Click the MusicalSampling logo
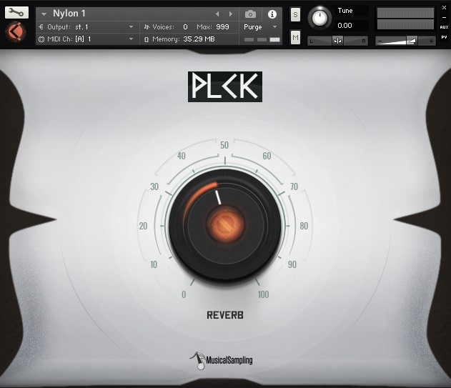451x388 pixels. click(221, 359)
